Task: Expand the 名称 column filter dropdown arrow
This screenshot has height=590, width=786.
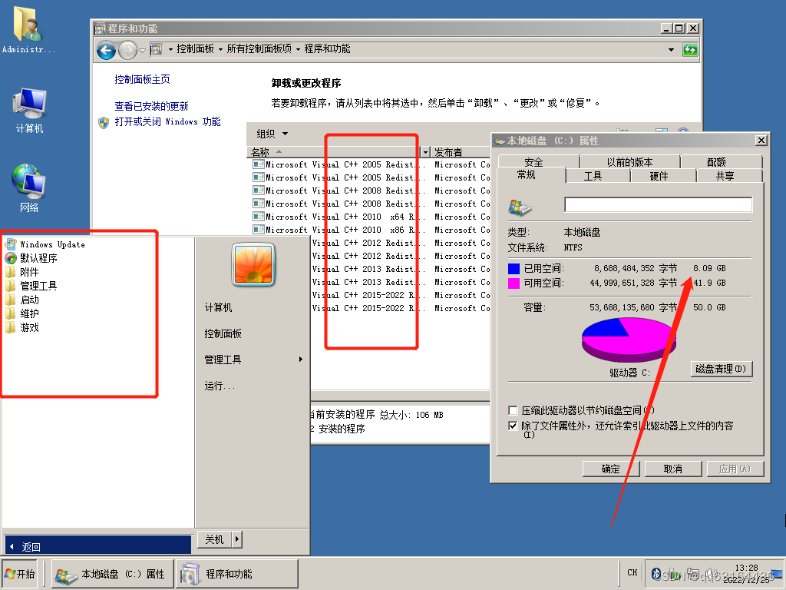Action: [425, 152]
